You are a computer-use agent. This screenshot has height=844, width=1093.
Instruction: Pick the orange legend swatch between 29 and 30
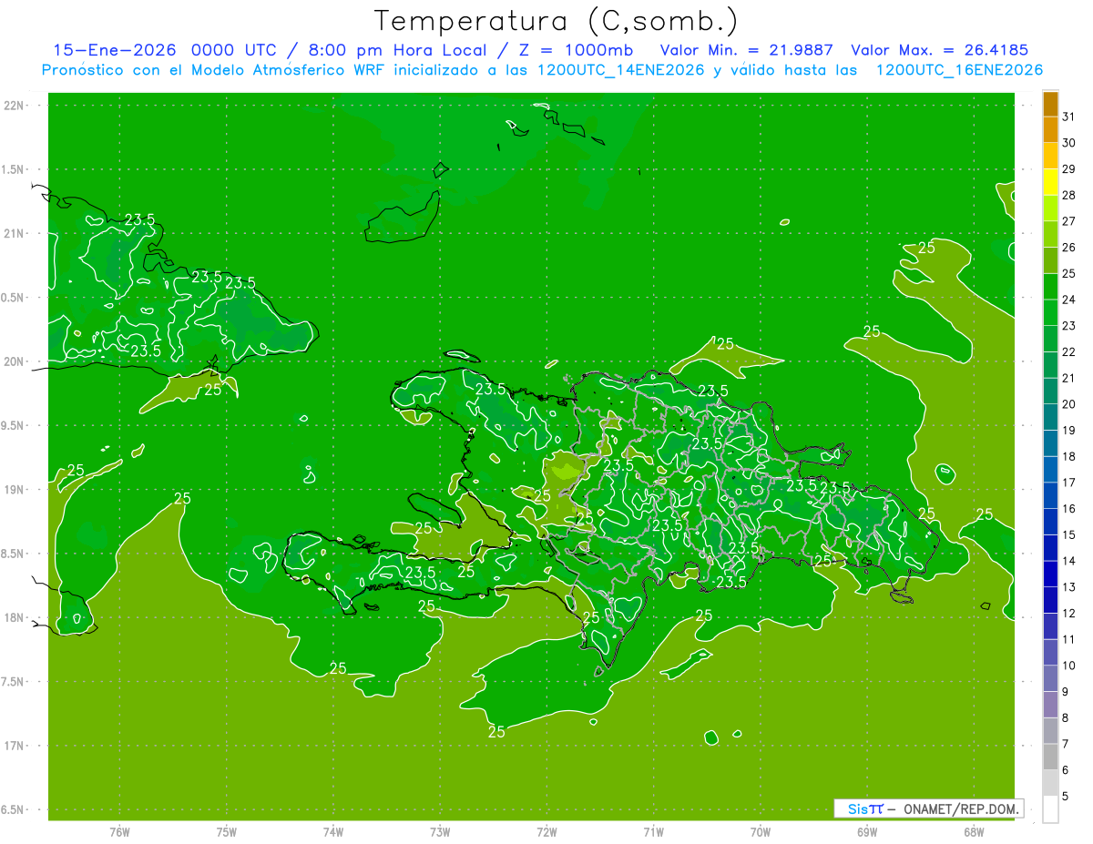(x=1050, y=156)
